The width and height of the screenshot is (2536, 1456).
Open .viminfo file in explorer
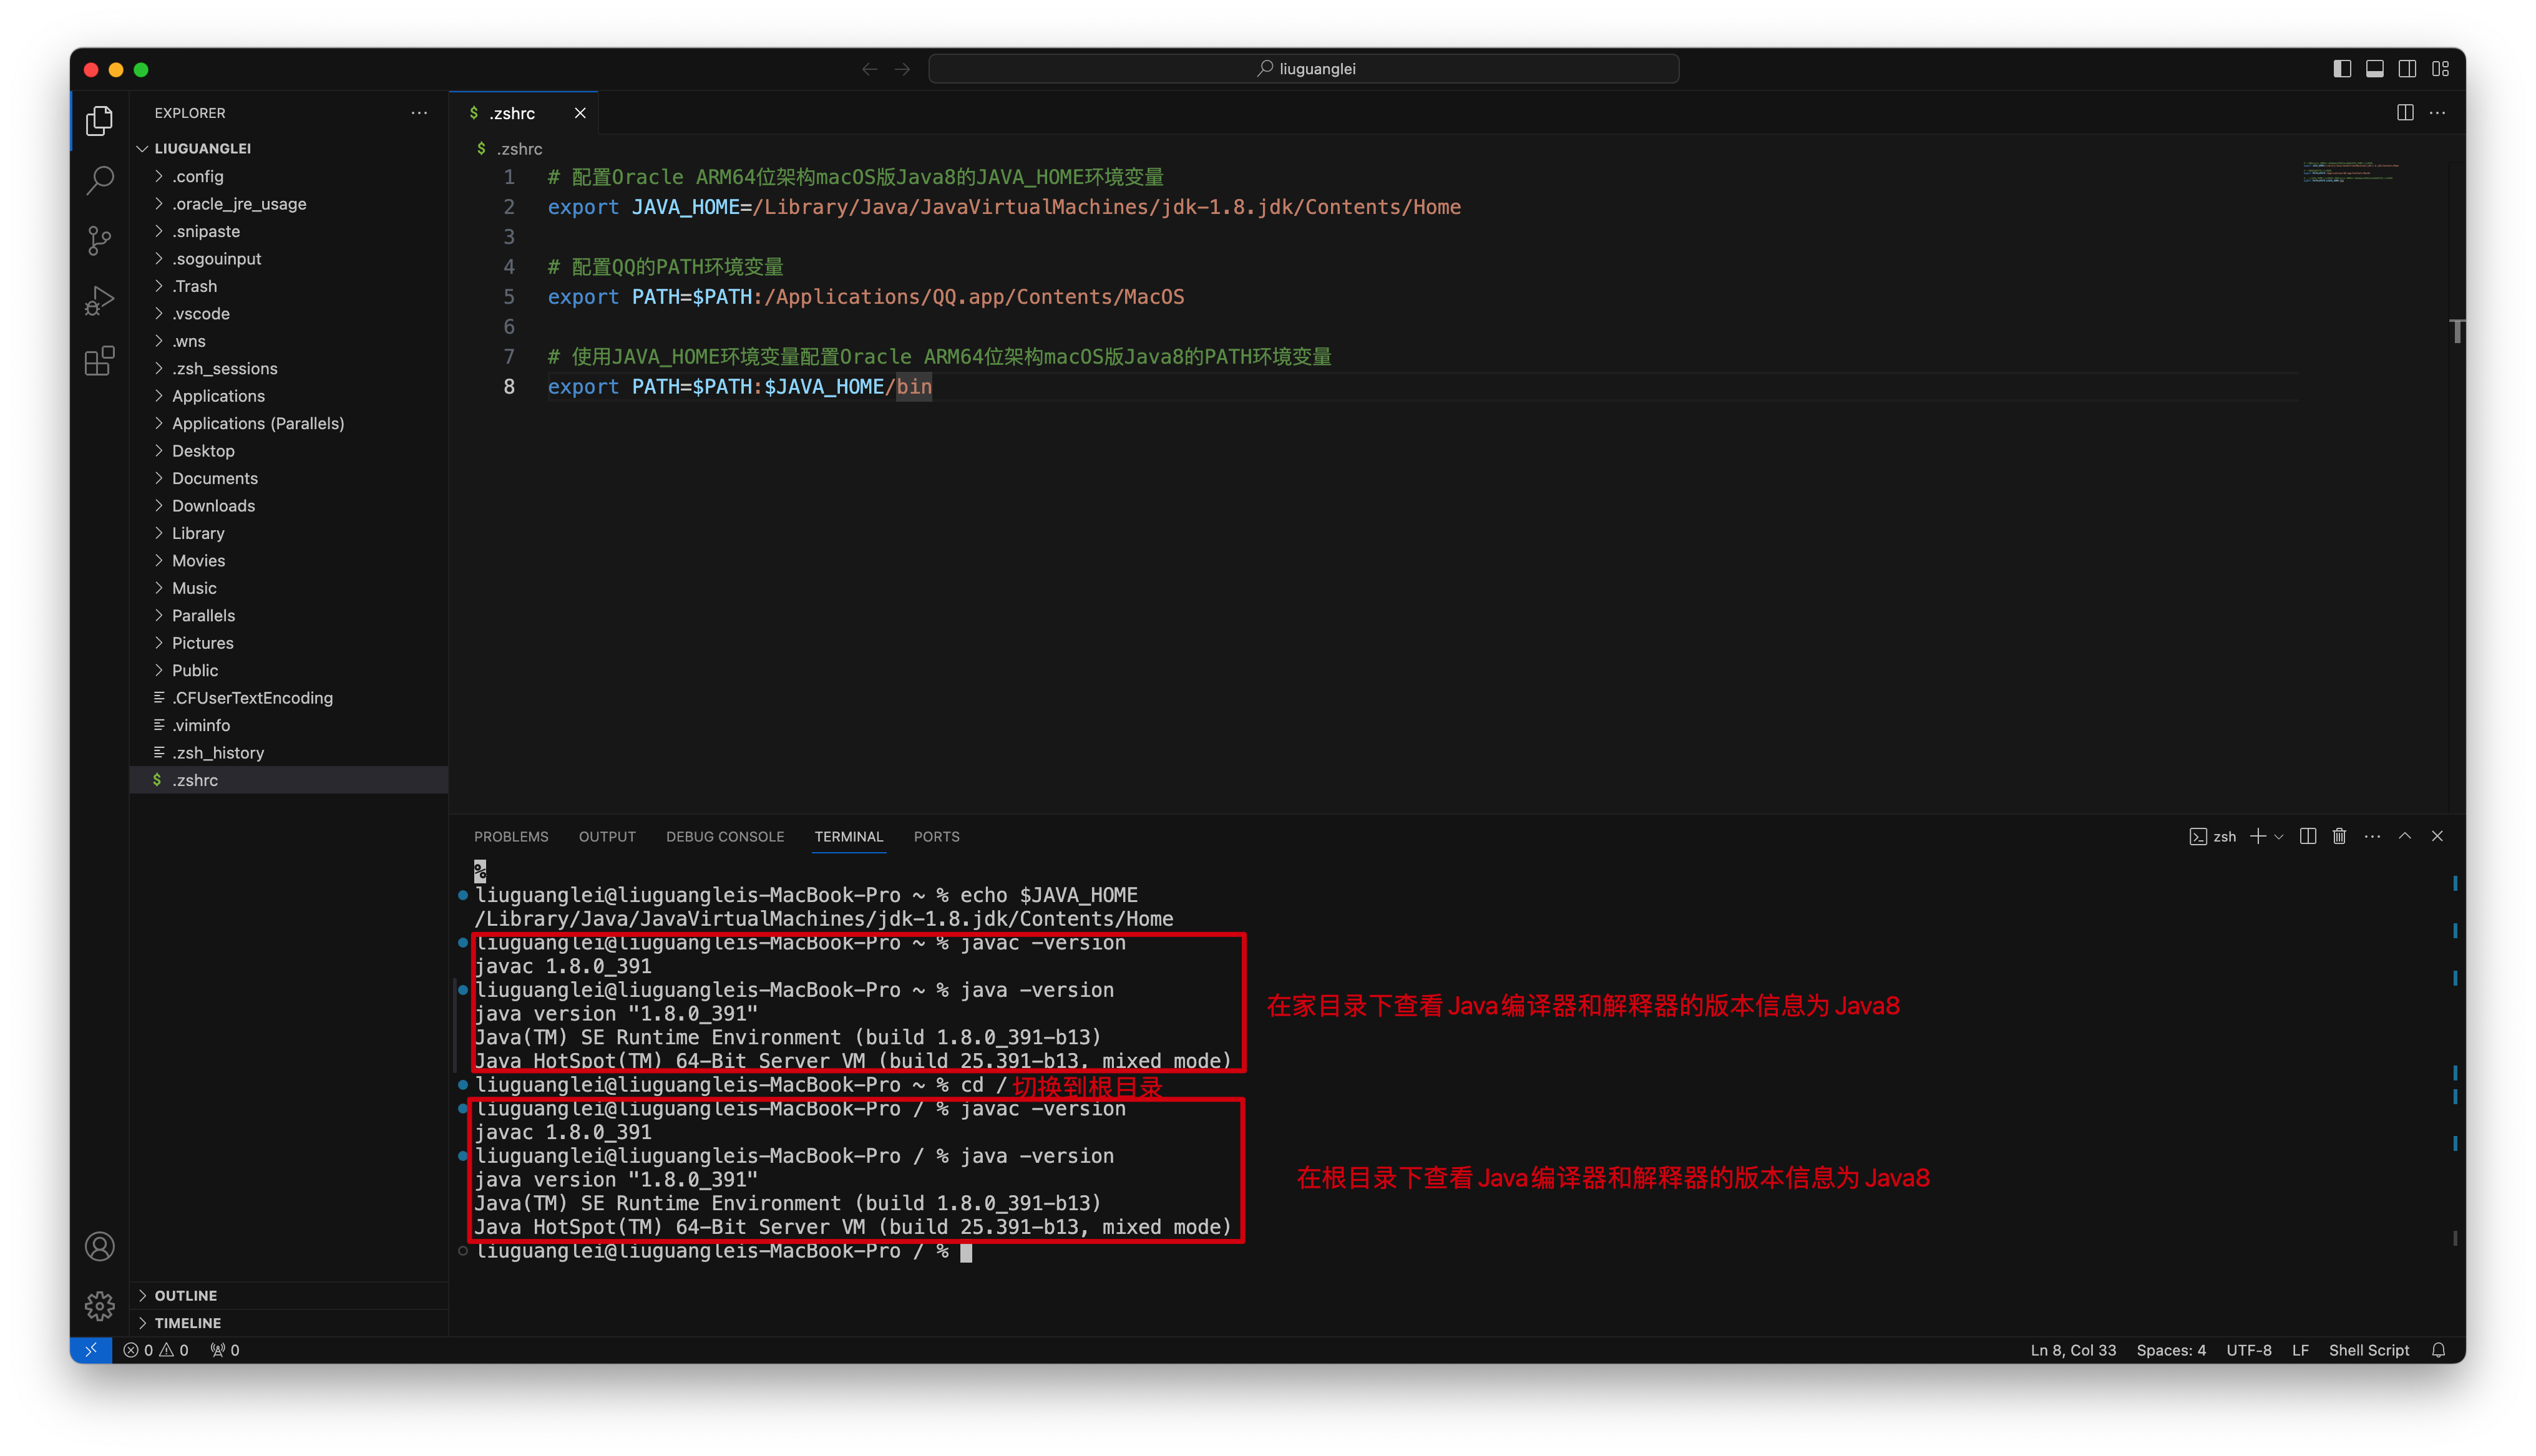coord(290,725)
